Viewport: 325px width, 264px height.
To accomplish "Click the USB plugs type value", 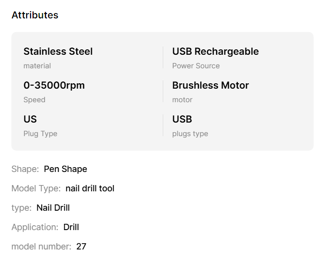I will pos(182,119).
